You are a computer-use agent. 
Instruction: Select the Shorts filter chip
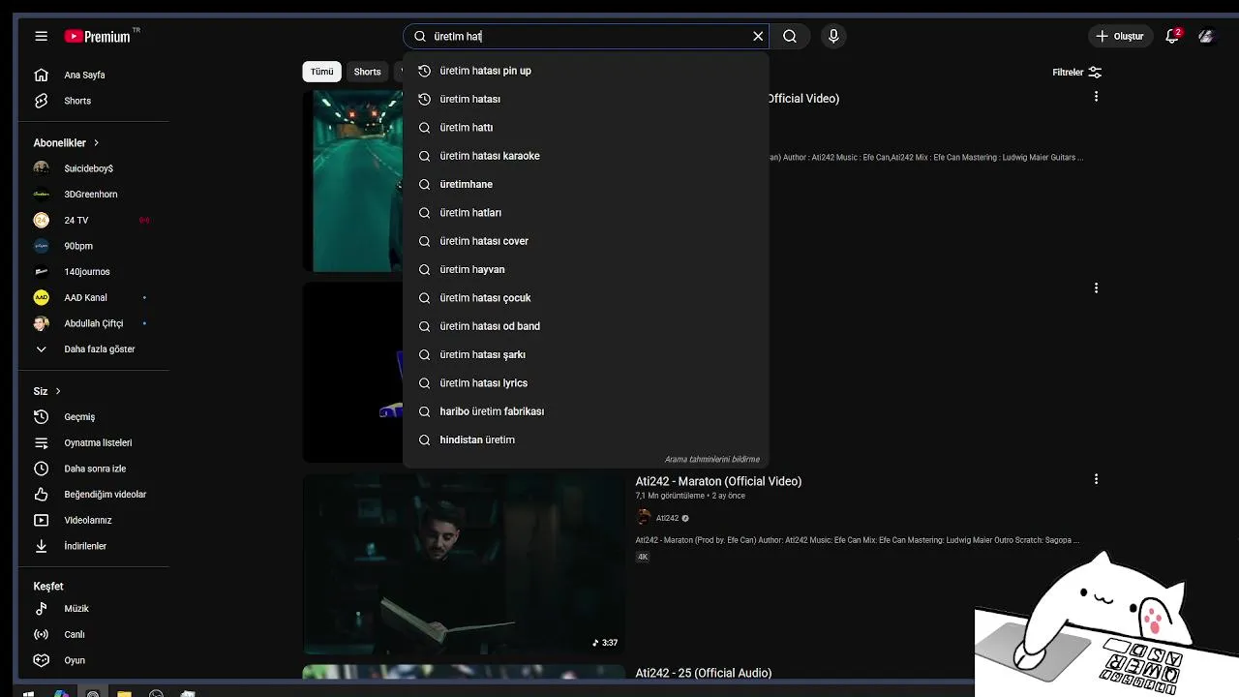pyautogui.click(x=367, y=72)
